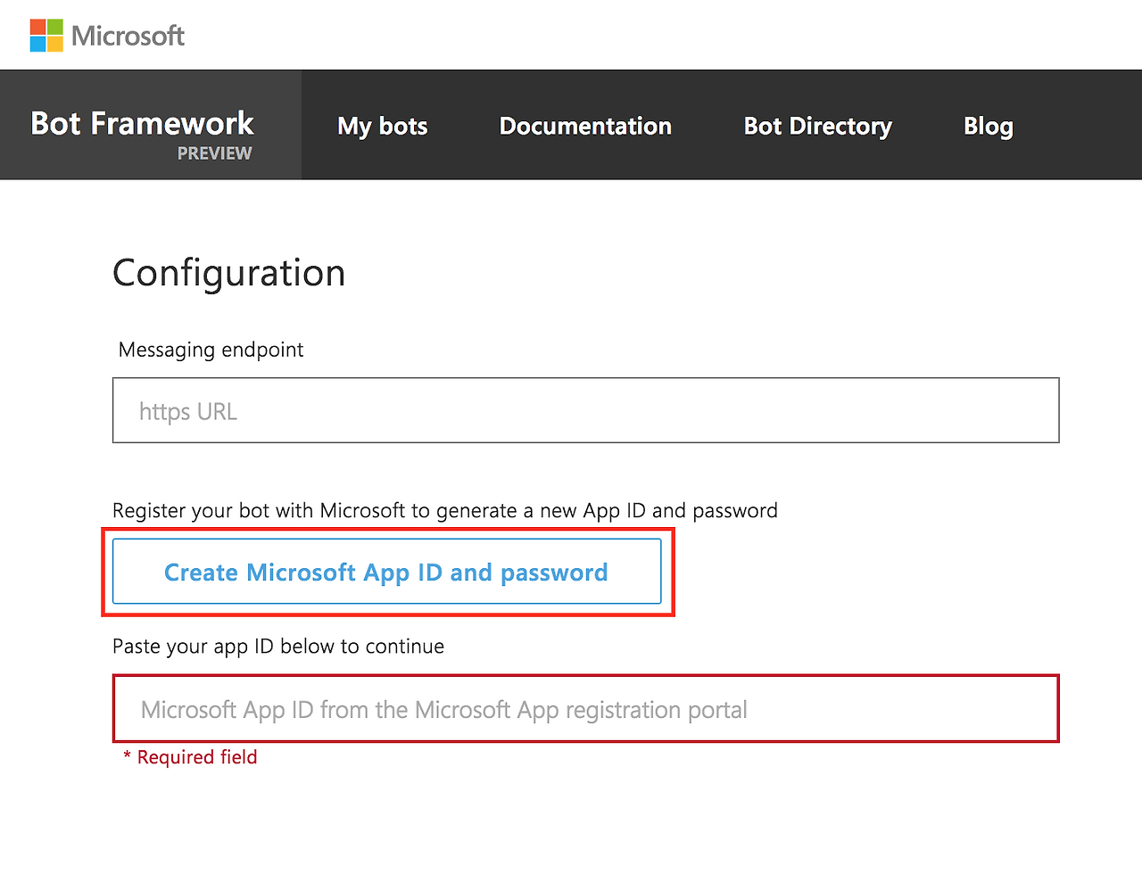This screenshot has width=1142, height=882.
Task: Click the Messaging endpoint label
Action: (x=211, y=350)
